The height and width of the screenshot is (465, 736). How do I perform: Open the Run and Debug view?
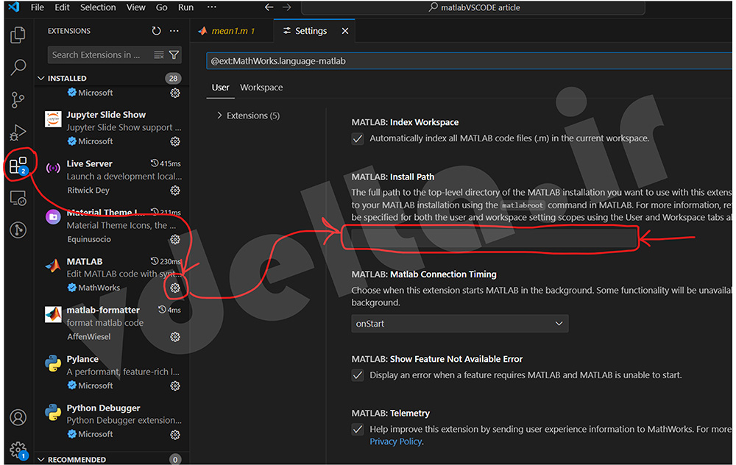(x=18, y=132)
